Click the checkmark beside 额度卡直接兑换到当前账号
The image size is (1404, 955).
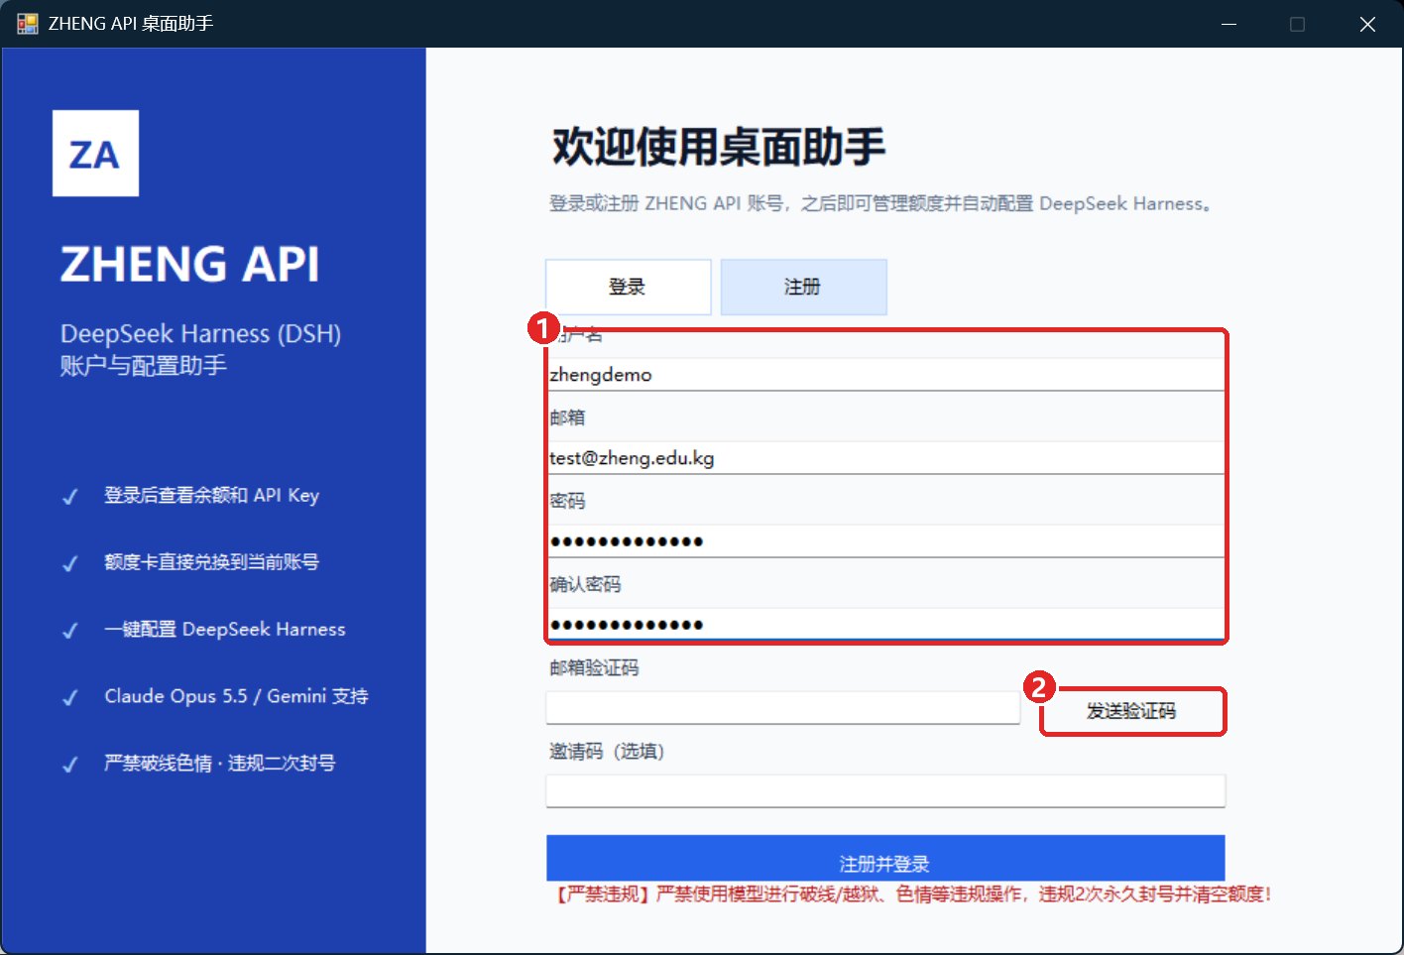(70, 563)
